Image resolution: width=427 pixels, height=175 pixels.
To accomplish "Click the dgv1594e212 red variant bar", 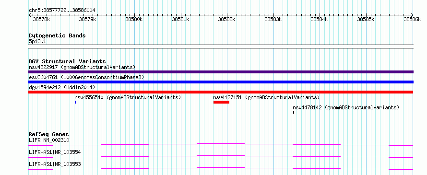I will coord(221,92).
